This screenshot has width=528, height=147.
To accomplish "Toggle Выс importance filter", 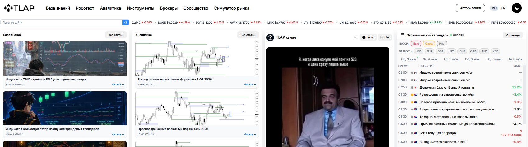I will tap(416, 44).
